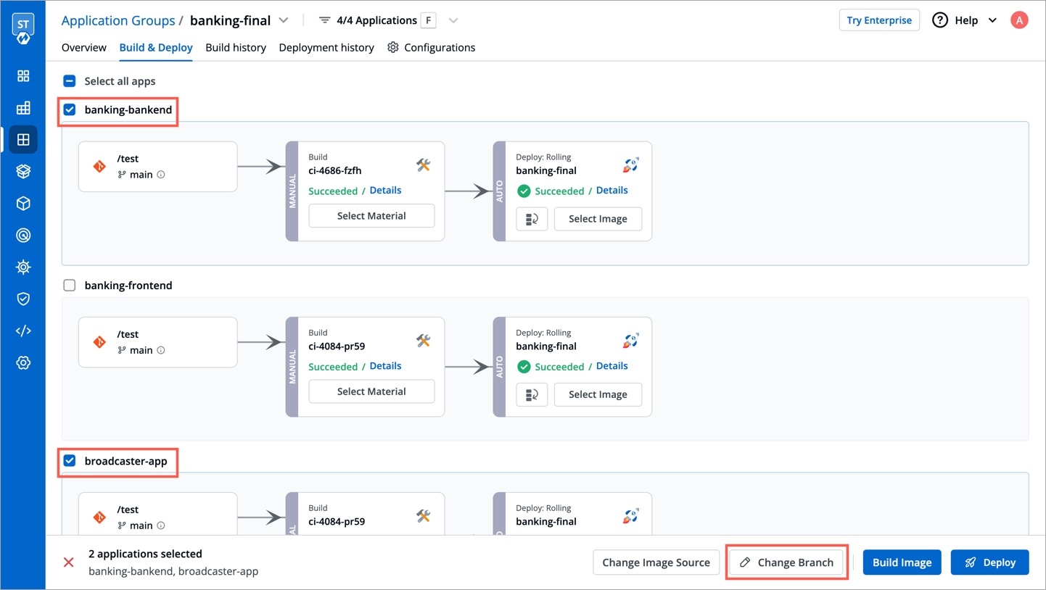
Task: Expand the banking-final group dropdown
Action: [284, 20]
